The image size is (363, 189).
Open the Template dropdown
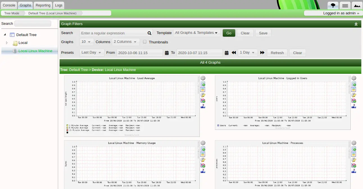197,33
